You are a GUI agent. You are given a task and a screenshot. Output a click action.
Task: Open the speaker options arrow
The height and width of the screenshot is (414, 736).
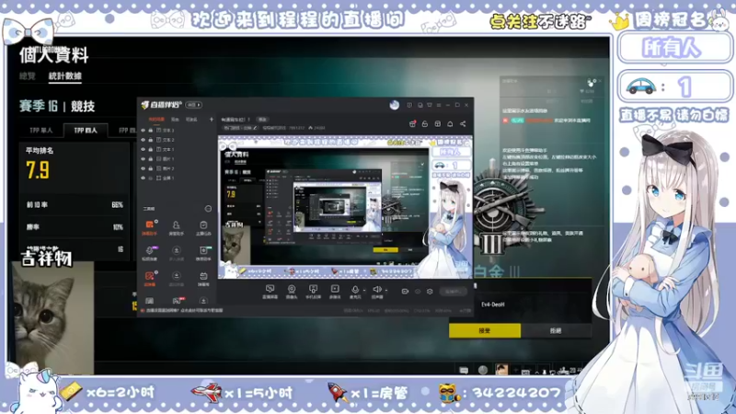coord(386,290)
